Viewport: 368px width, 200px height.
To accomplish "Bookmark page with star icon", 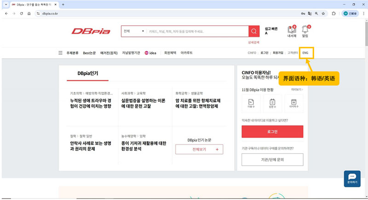I will click(x=323, y=14).
